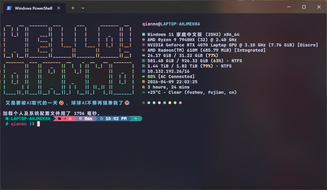The height and width of the screenshot is (190, 327).
Task: Click the light green color dot
Action: point(175,103)
